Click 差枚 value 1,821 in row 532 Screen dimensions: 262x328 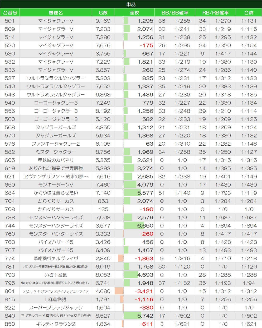pos(145,62)
